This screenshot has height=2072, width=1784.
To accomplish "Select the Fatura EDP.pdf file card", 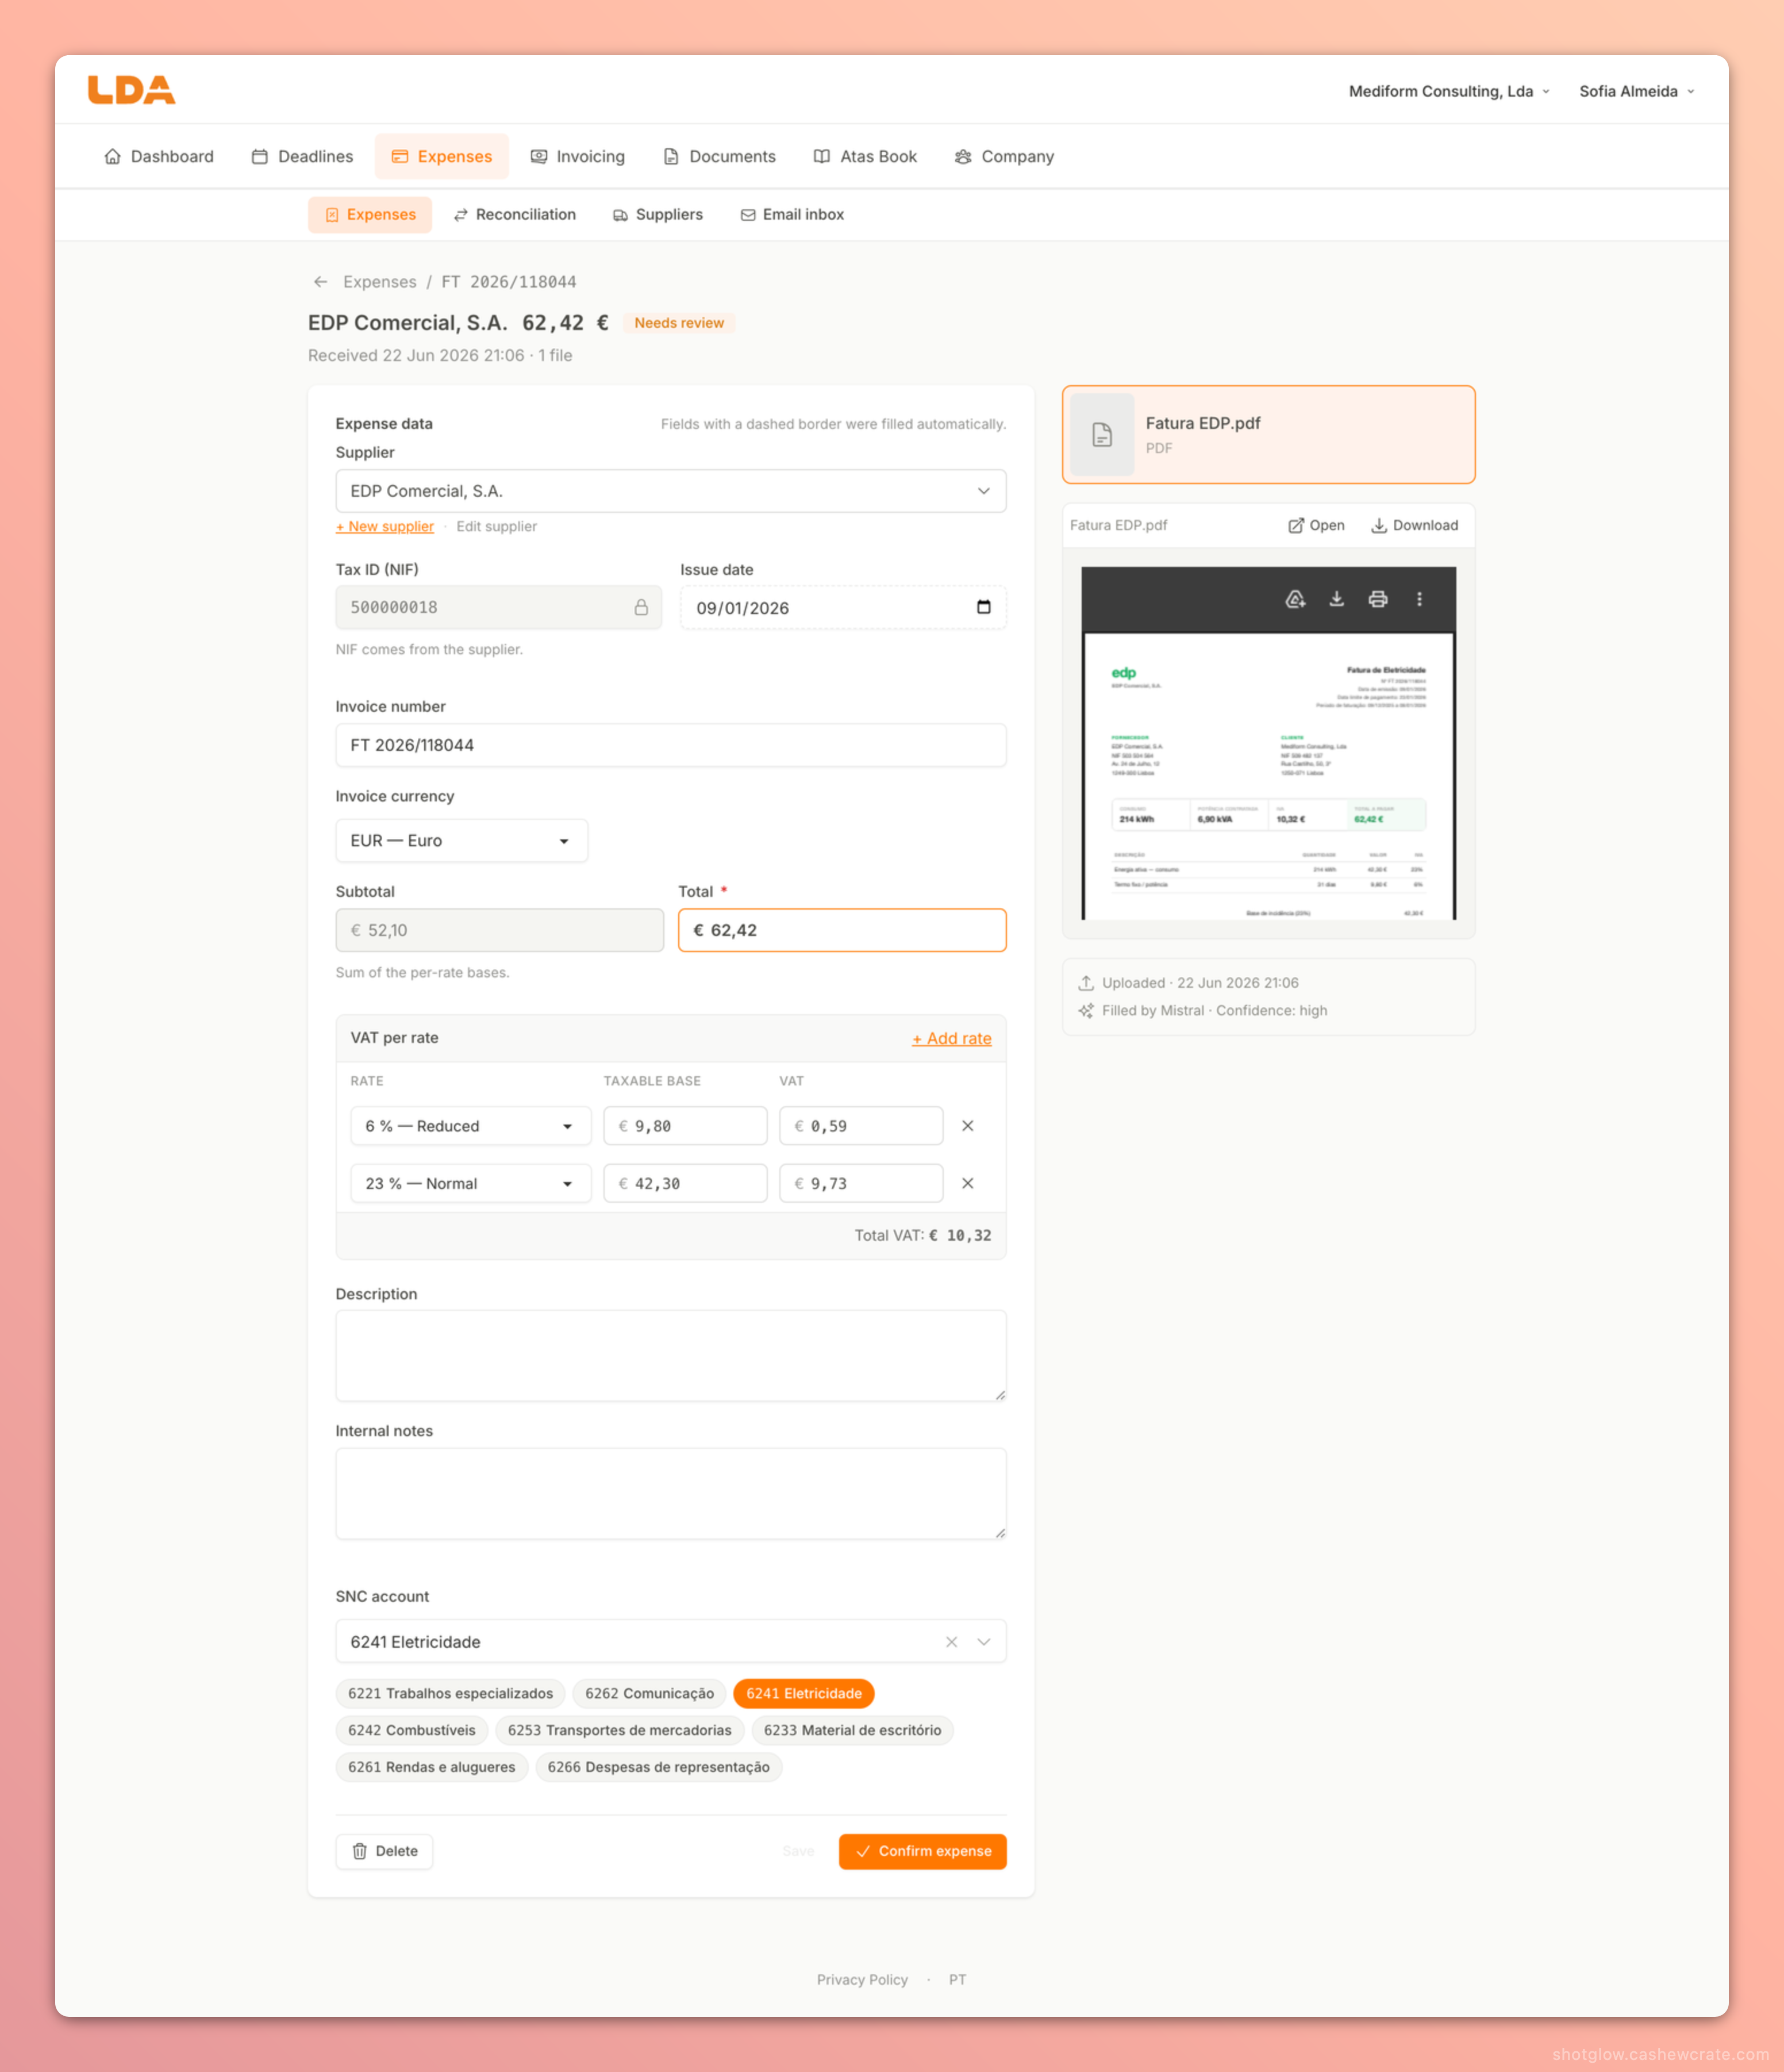I will click(x=1268, y=435).
